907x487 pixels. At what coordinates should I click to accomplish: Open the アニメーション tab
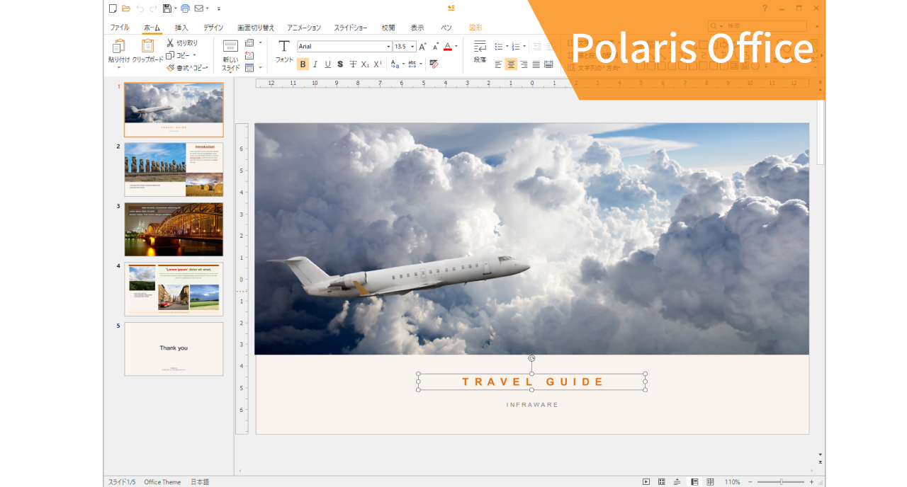pyautogui.click(x=304, y=28)
